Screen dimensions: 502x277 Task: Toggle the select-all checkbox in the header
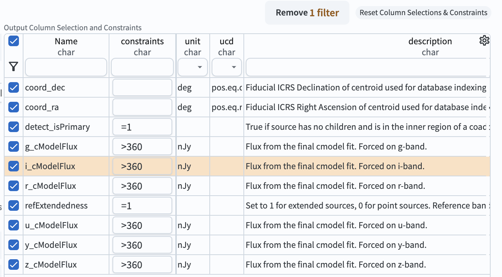coord(14,41)
